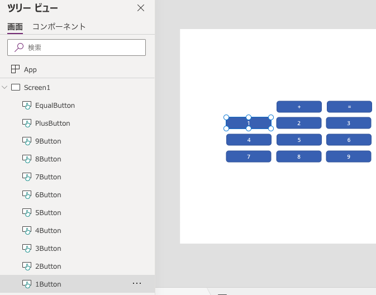Screen dimensions: 376x295
Task: Click the 4Button control icon
Action: 27,230
